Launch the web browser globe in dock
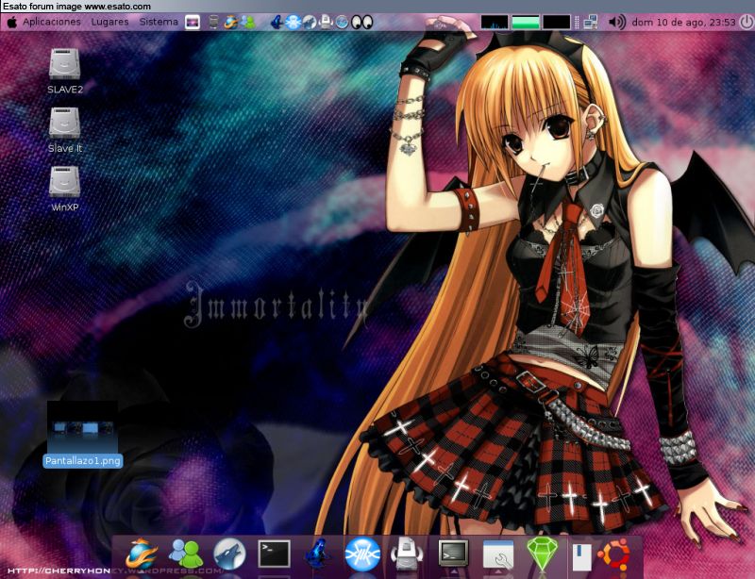Viewport: 755px width, 579px height. pos(142,554)
